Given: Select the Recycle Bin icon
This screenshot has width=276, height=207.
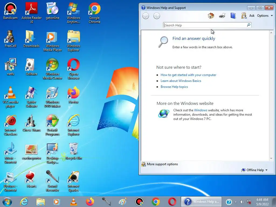Looking at the screenshot, I should pos(73,151).
